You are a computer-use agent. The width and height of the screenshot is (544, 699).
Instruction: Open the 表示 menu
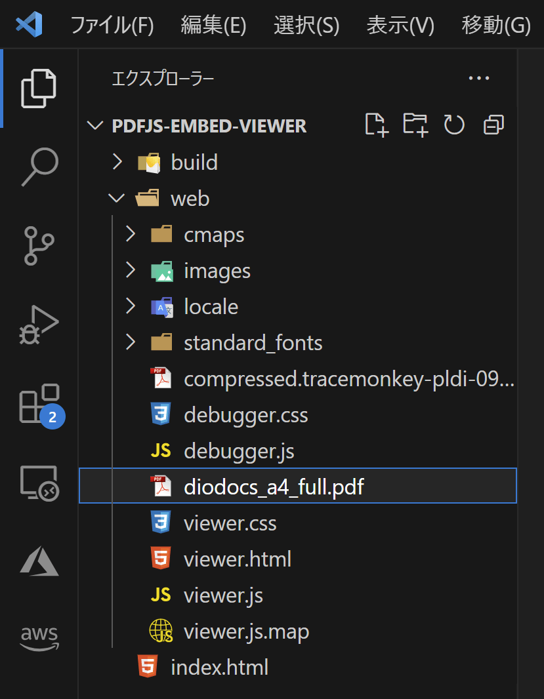(400, 25)
